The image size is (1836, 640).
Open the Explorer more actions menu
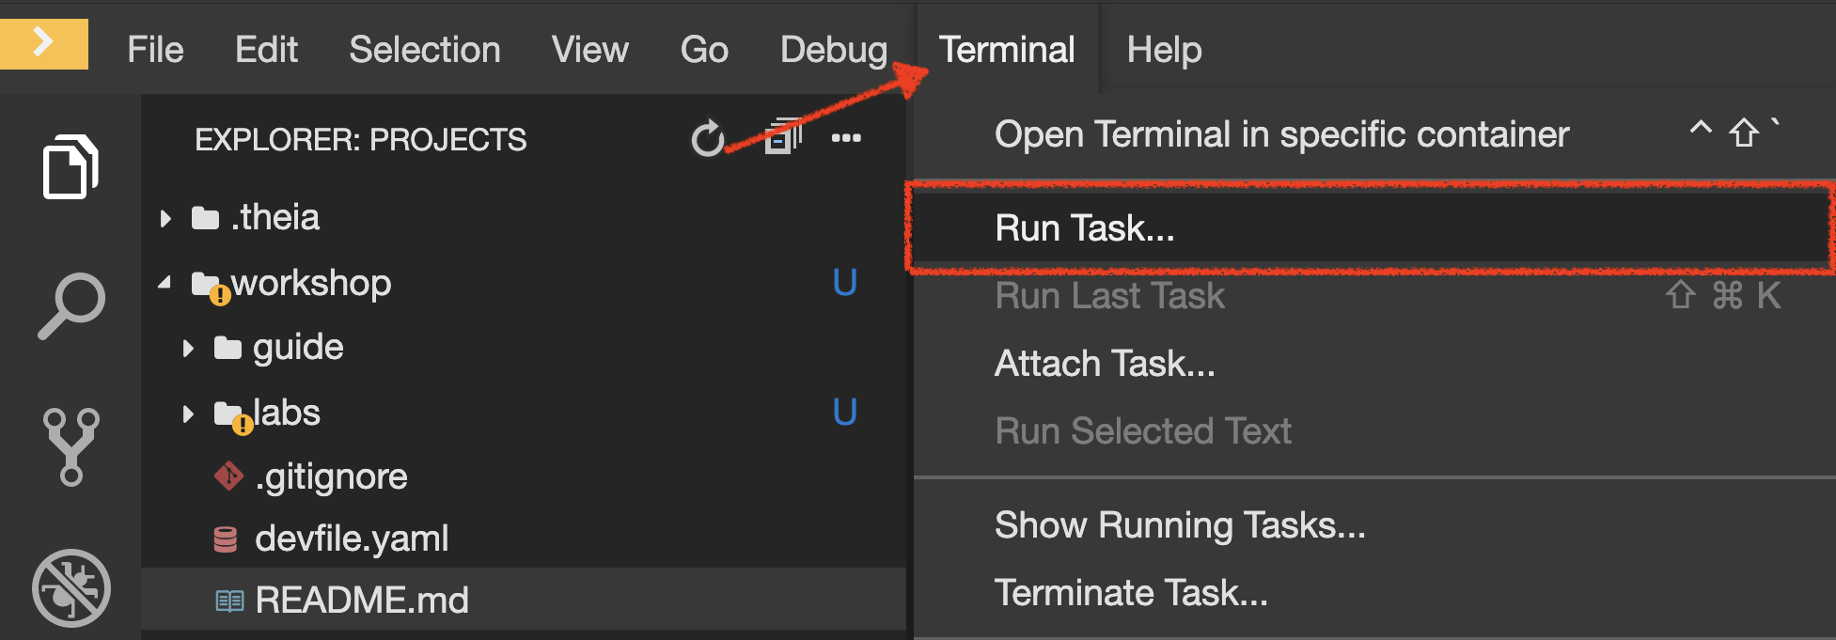(x=845, y=137)
